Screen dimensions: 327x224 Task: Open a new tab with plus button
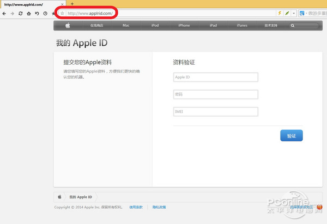coord(72,4)
